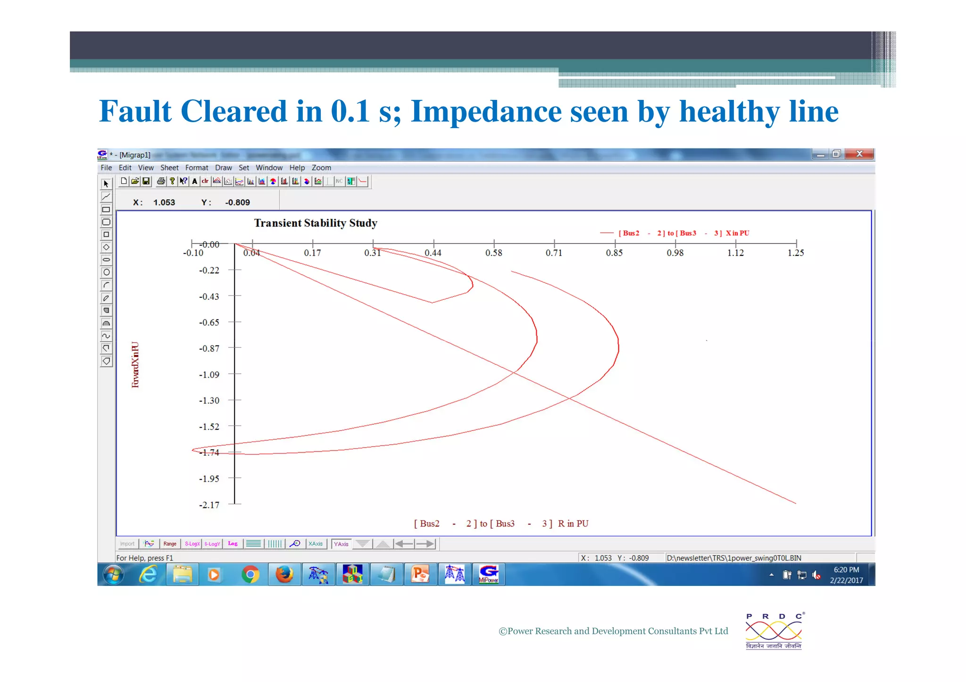The height and width of the screenshot is (682, 966).
Task: Toggle the Log scale button
Action: [233, 544]
